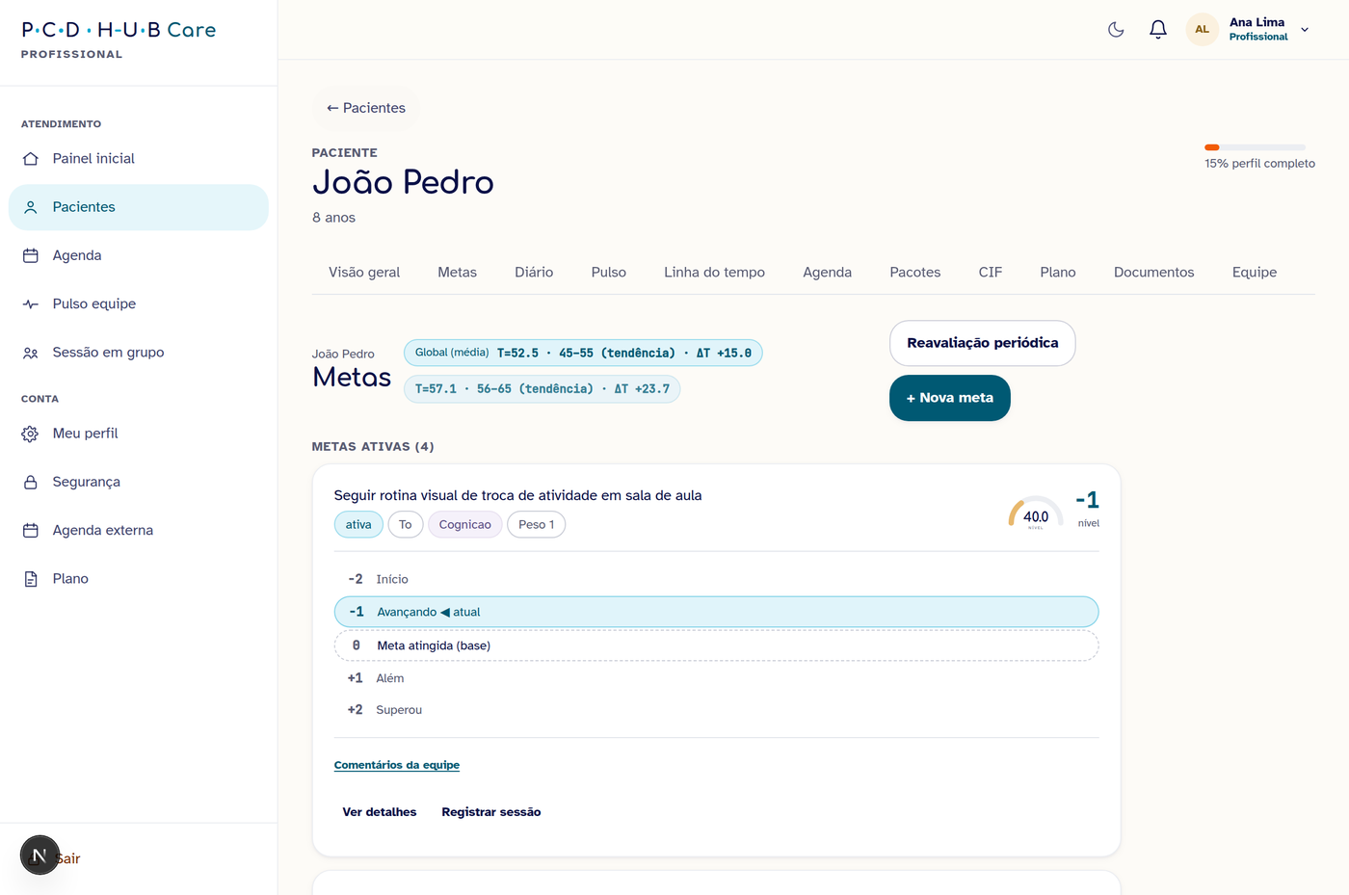Screen dimensions: 1349x895
Task: Open the patient Agenda tab
Action: click(x=827, y=273)
